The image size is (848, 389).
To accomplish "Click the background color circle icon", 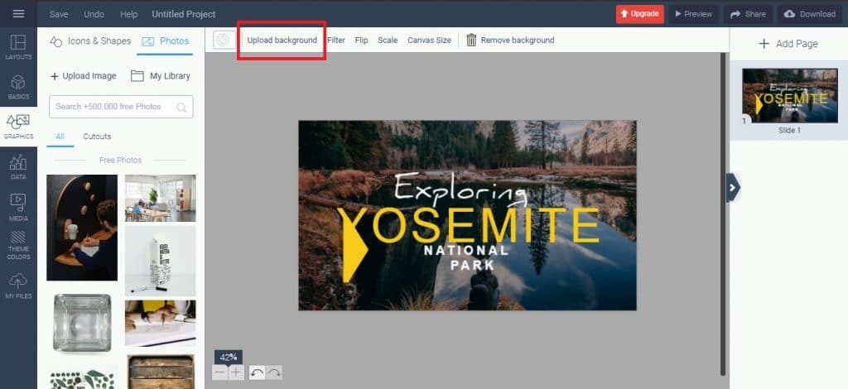I will (223, 40).
